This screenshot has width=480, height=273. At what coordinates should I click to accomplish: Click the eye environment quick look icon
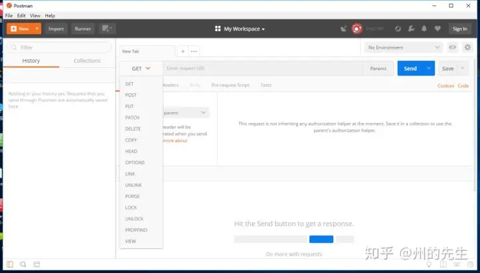453,47
